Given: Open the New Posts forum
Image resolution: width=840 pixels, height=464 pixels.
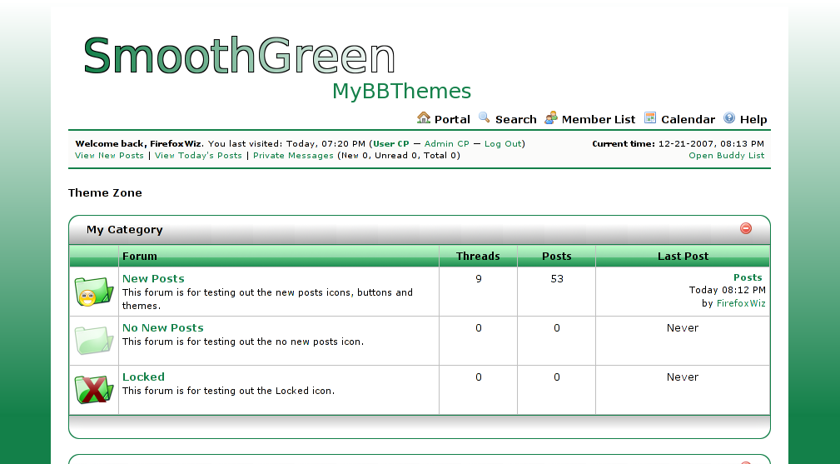Looking at the screenshot, I should [153, 278].
